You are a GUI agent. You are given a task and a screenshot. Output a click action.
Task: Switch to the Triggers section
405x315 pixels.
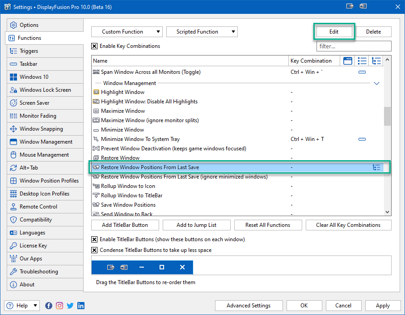point(45,51)
